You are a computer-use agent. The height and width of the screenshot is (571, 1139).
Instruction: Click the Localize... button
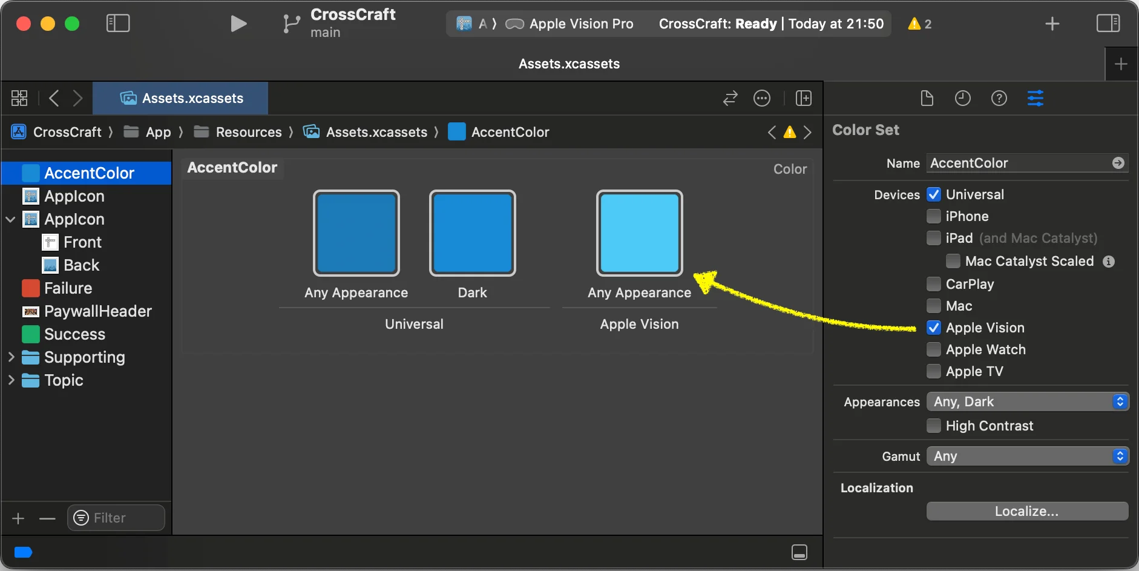click(1026, 511)
